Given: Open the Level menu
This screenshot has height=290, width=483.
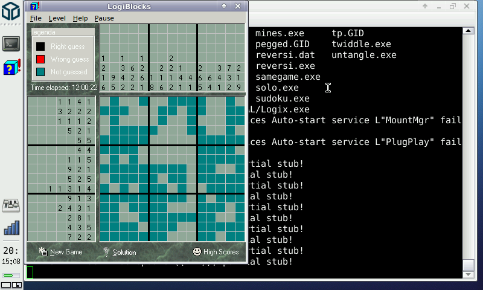Looking at the screenshot, I should (x=57, y=18).
